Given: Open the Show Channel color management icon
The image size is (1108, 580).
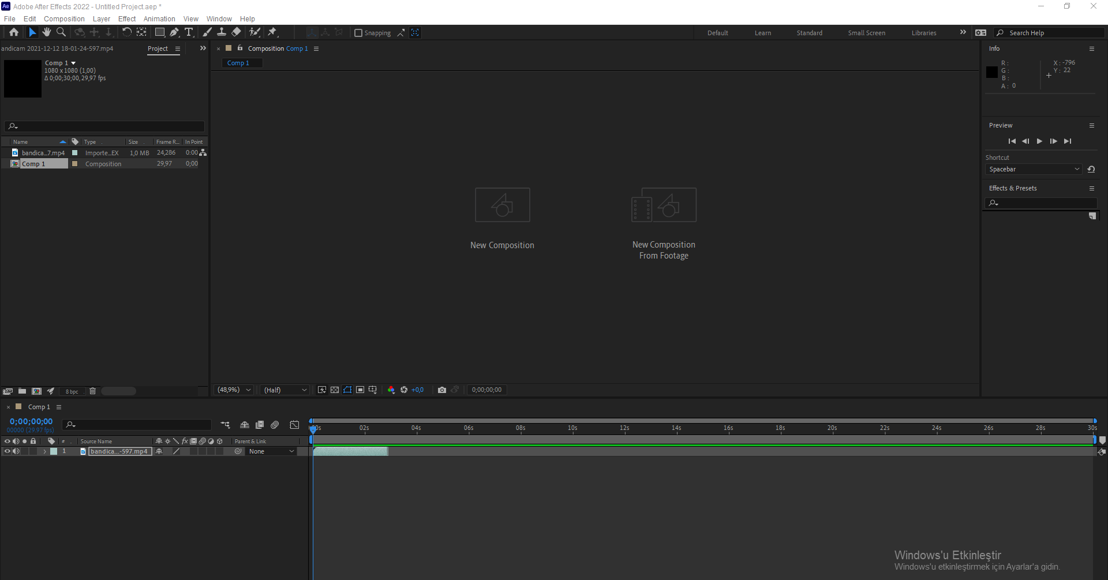Looking at the screenshot, I should click(x=391, y=390).
